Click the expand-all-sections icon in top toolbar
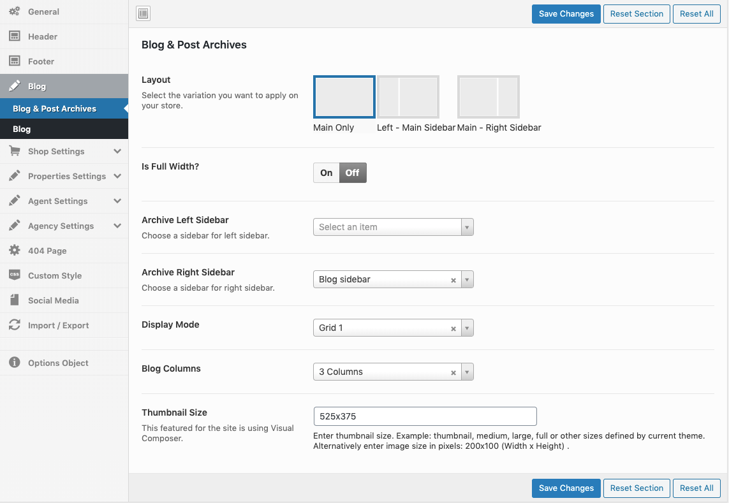 point(144,13)
